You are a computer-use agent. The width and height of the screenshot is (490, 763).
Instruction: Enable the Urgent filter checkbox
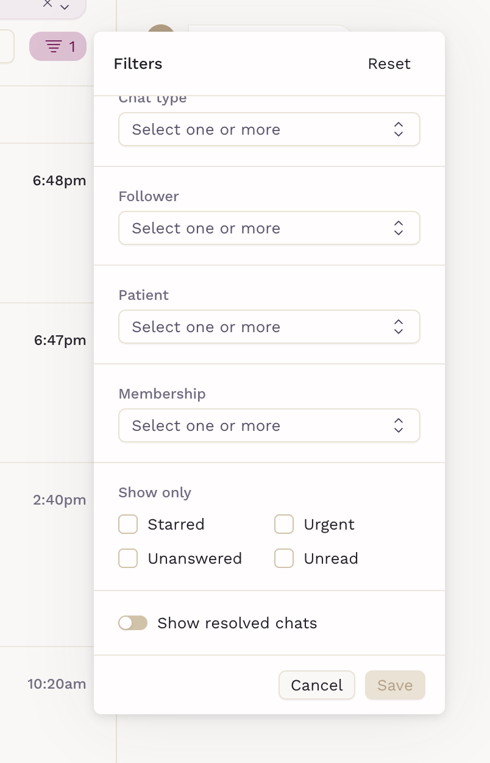point(284,524)
